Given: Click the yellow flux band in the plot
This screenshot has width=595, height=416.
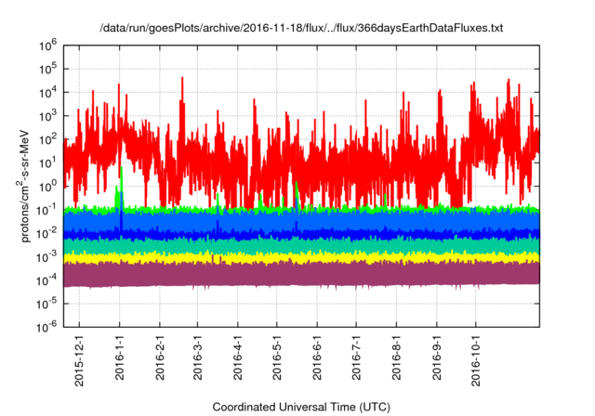Looking at the screenshot, I should (301, 257).
